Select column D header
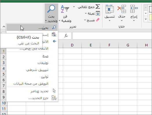 (x=72, y=45)
